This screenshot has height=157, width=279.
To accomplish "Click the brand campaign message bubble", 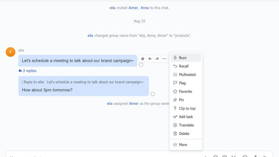I will pos(78,61).
